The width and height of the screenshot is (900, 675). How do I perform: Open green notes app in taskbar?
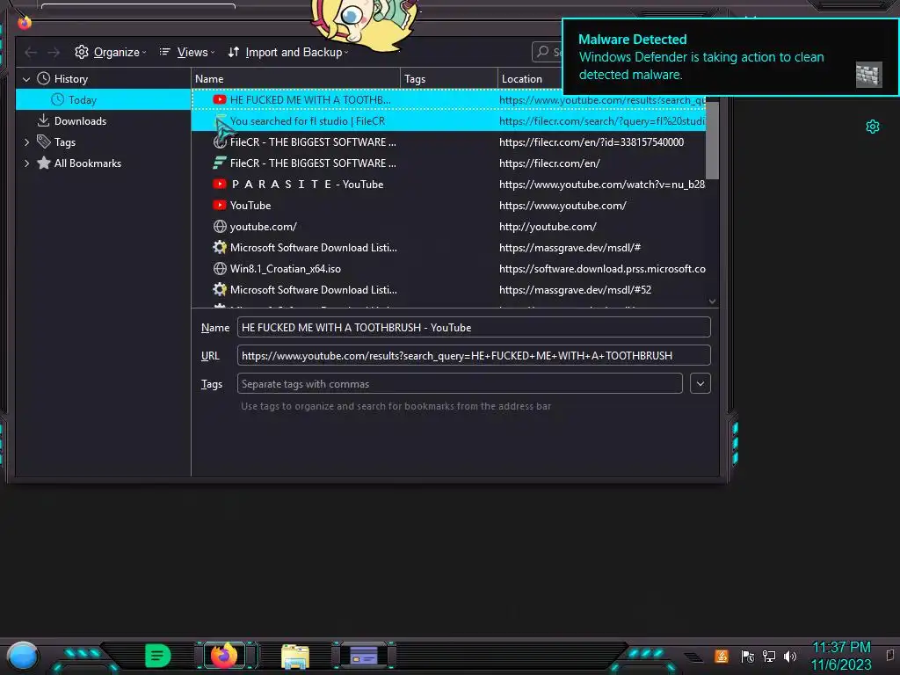tap(158, 656)
